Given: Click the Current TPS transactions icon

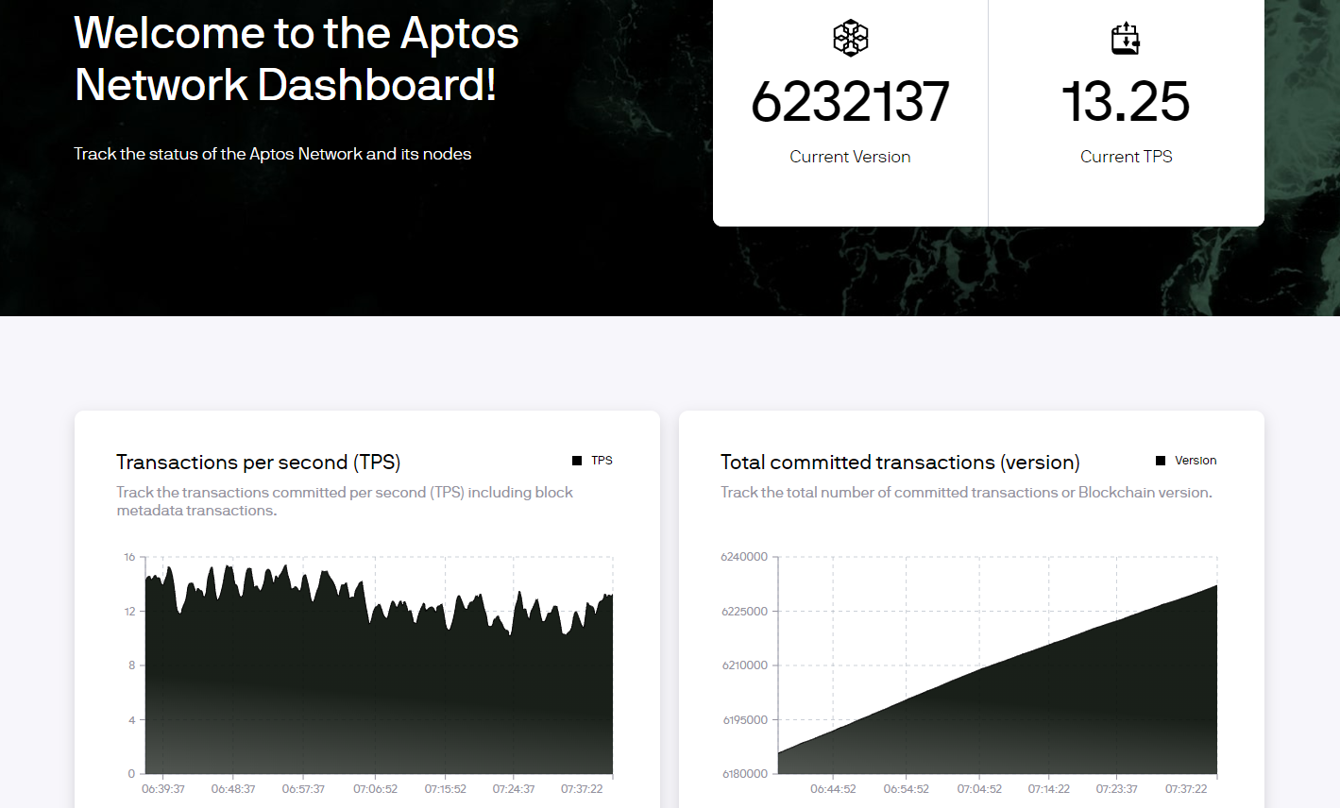Looking at the screenshot, I should coord(1126,39).
